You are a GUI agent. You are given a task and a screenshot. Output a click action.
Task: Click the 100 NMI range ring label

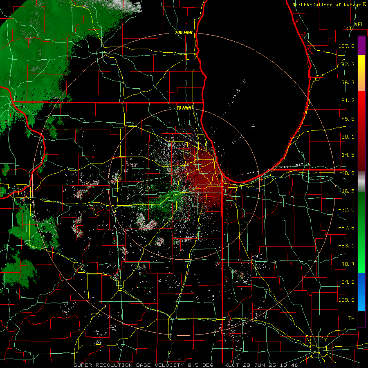click(x=184, y=32)
